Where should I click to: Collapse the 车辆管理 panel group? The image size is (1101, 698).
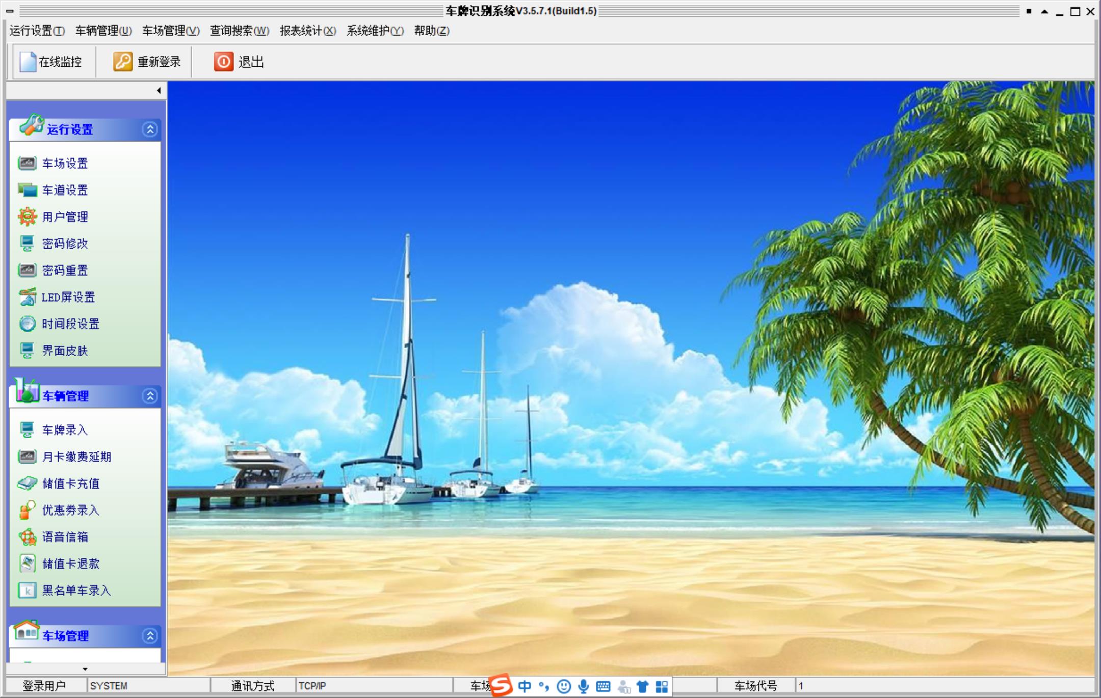coord(150,396)
